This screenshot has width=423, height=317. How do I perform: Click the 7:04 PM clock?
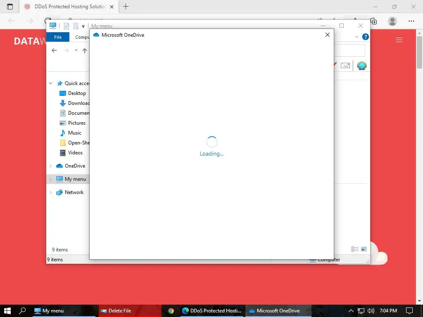388,310
